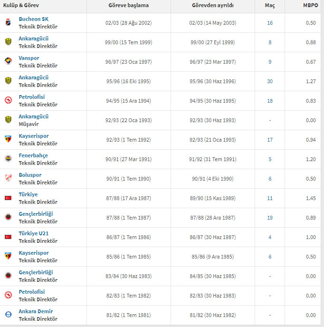Click the Ankara Demir club logo icon
Image resolution: width=324 pixels, height=327 pixels.
9,314
